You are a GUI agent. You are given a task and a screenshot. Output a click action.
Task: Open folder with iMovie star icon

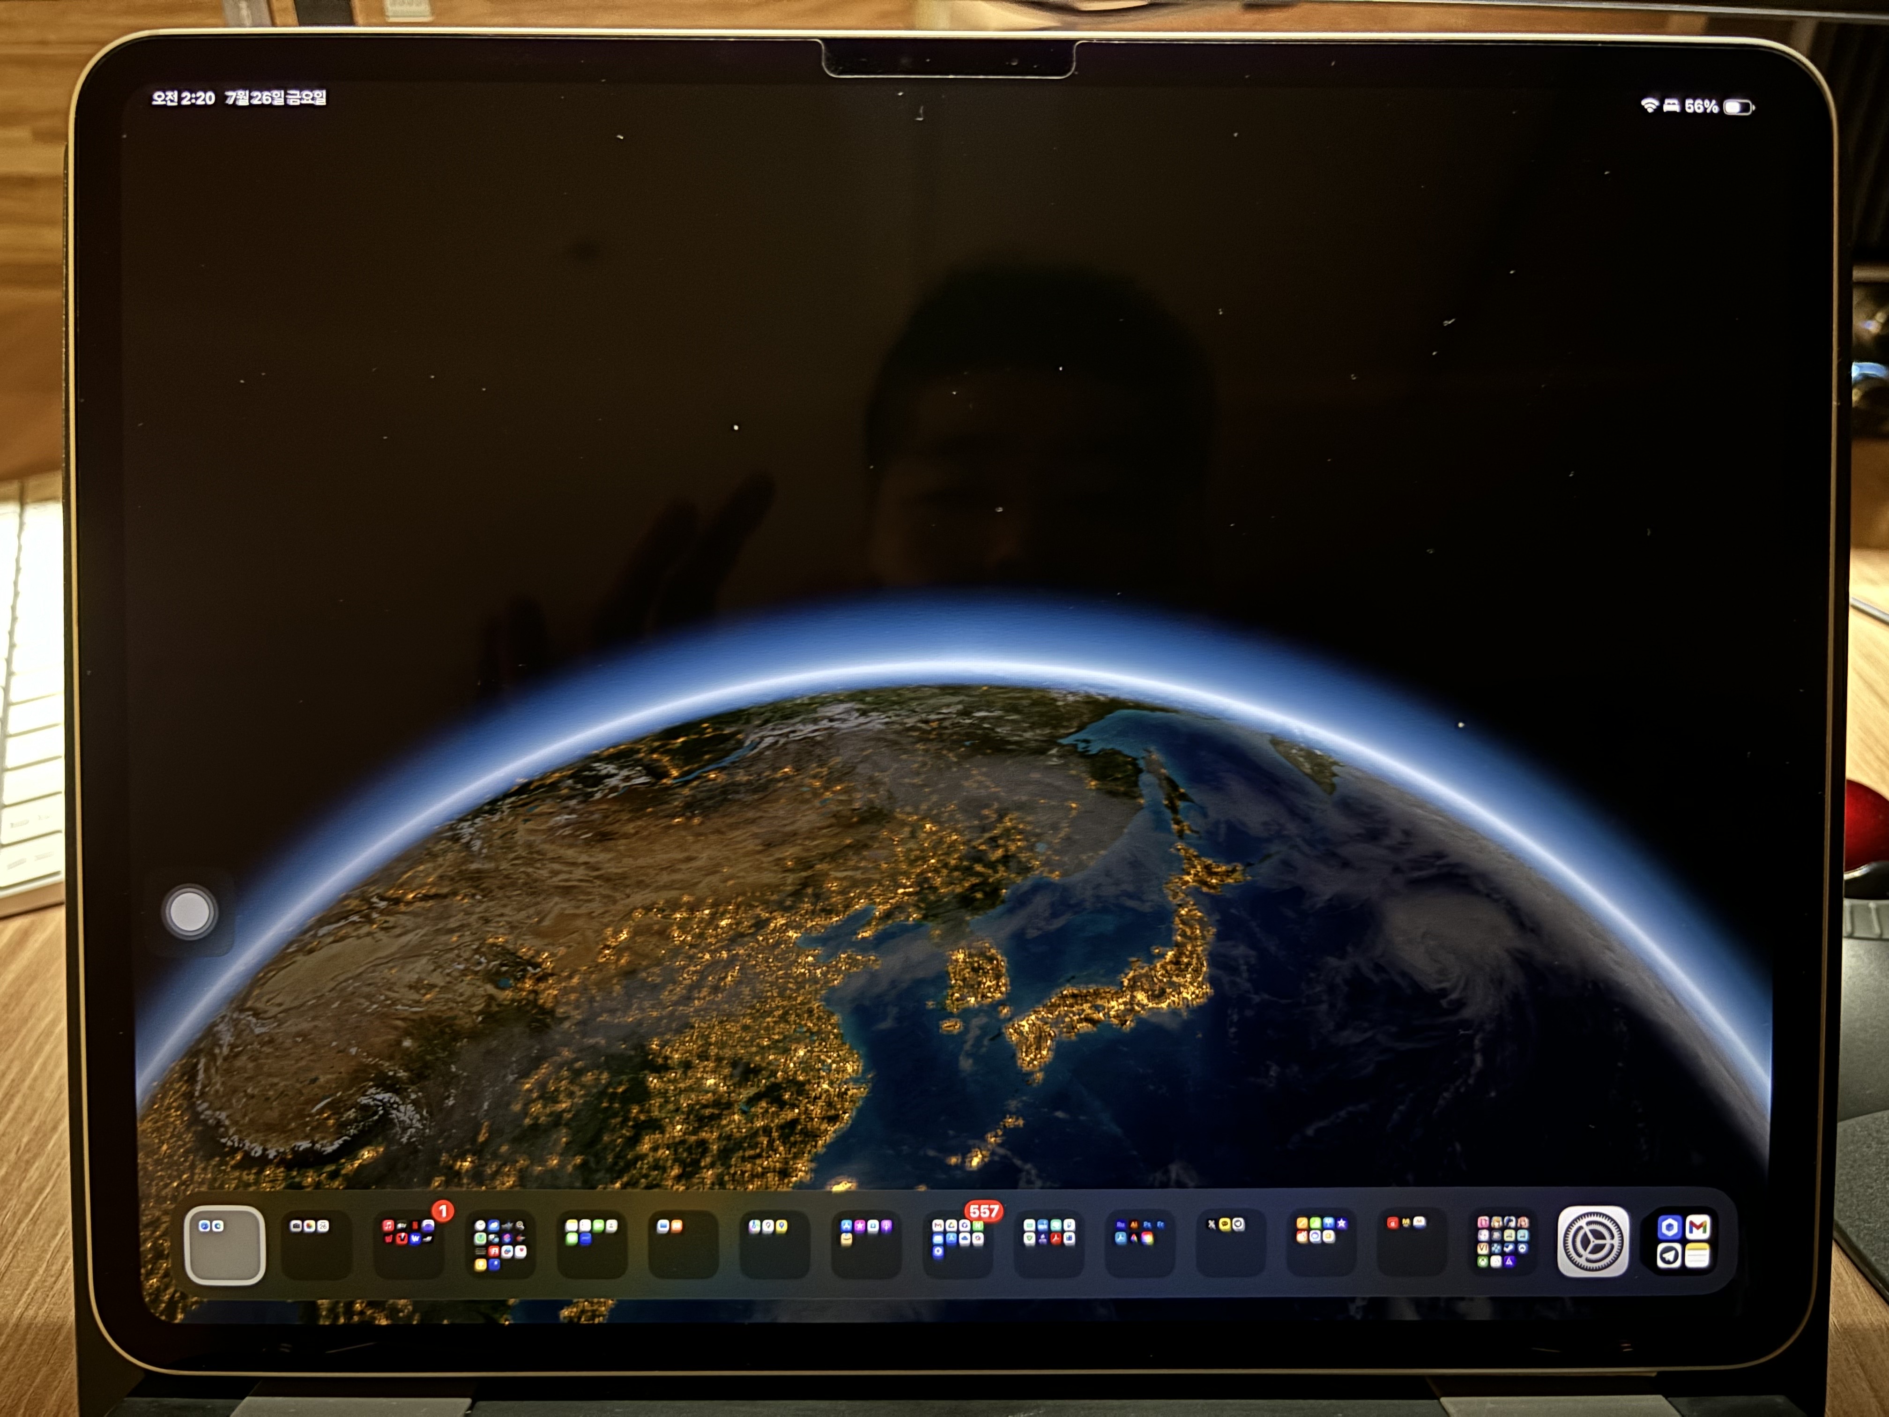click(x=1321, y=1245)
